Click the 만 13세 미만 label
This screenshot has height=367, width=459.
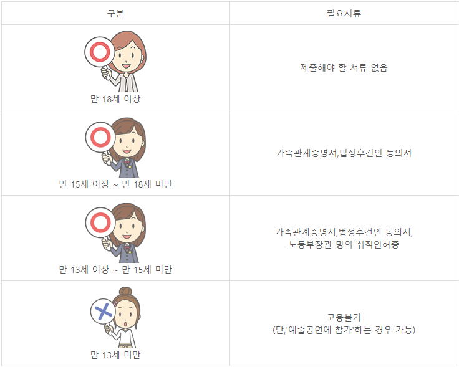[x=115, y=355]
